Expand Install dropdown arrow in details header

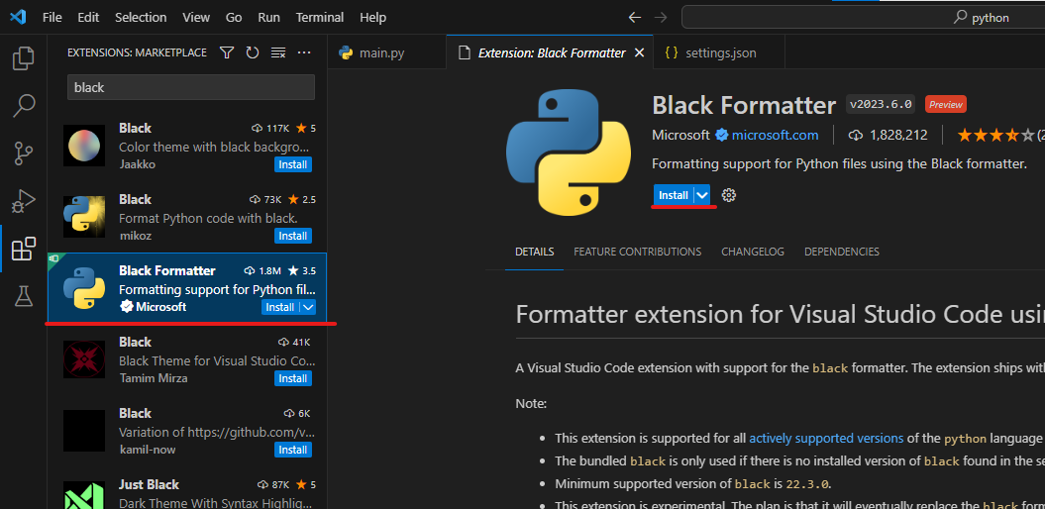(x=702, y=195)
